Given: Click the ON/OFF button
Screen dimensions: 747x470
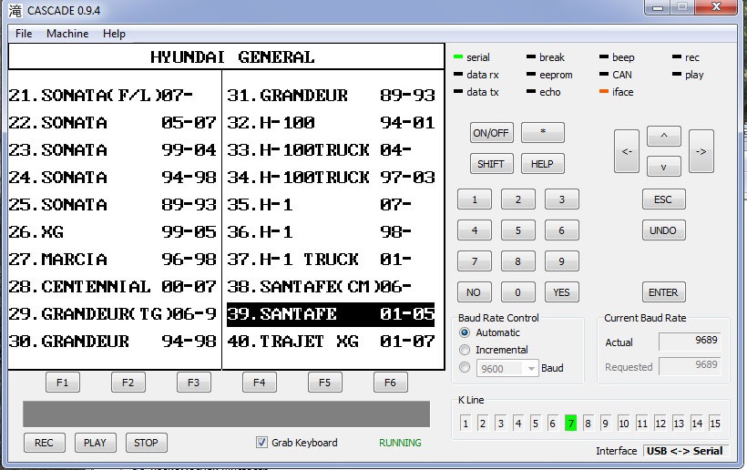Looking at the screenshot, I should (x=491, y=133).
